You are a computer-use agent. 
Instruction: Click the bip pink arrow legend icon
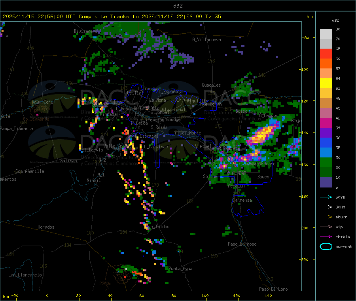[x=326, y=227]
